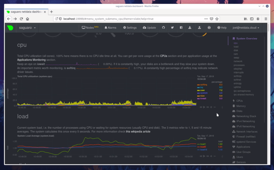Pan CPU chart left with rewind
This screenshot has height=170, width=274.
pyautogui.click(x=201, y=107)
